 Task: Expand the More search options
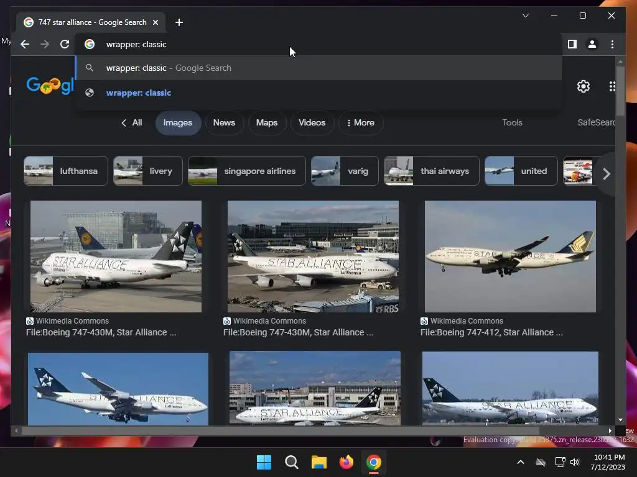361,122
